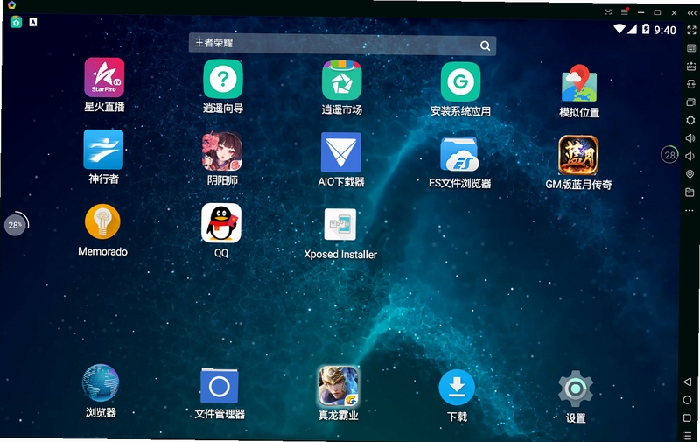
Task: Toggle fullscreen from the emulator sidebar
Action: click(x=691, y=31)
